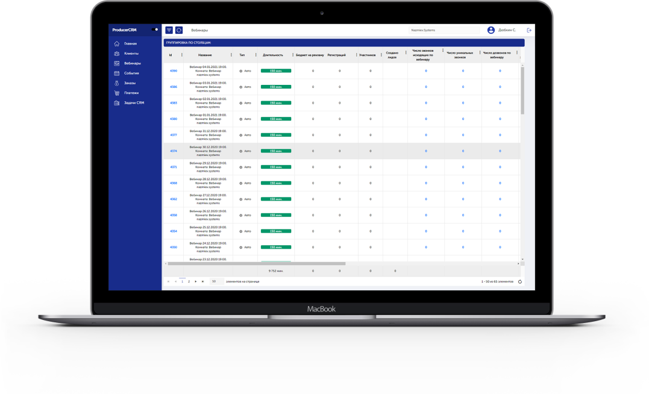The width and height of the screenshot is (649, 394).
Task: Select События in the sidebar menu
Action: point(131,73)
